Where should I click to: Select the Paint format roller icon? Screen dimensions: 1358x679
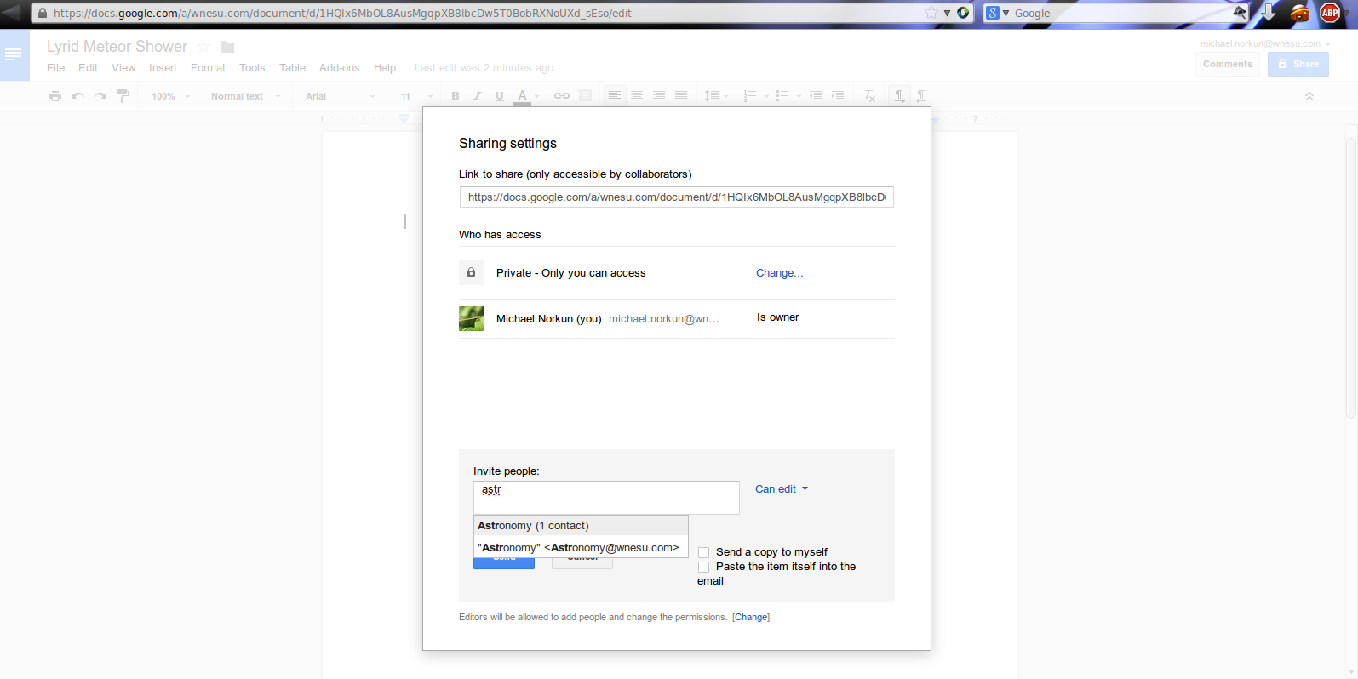[123, 96]
